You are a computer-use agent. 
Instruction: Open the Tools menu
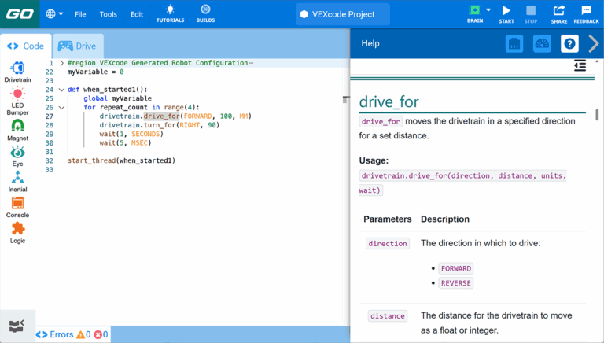click(x=108, y=14)
